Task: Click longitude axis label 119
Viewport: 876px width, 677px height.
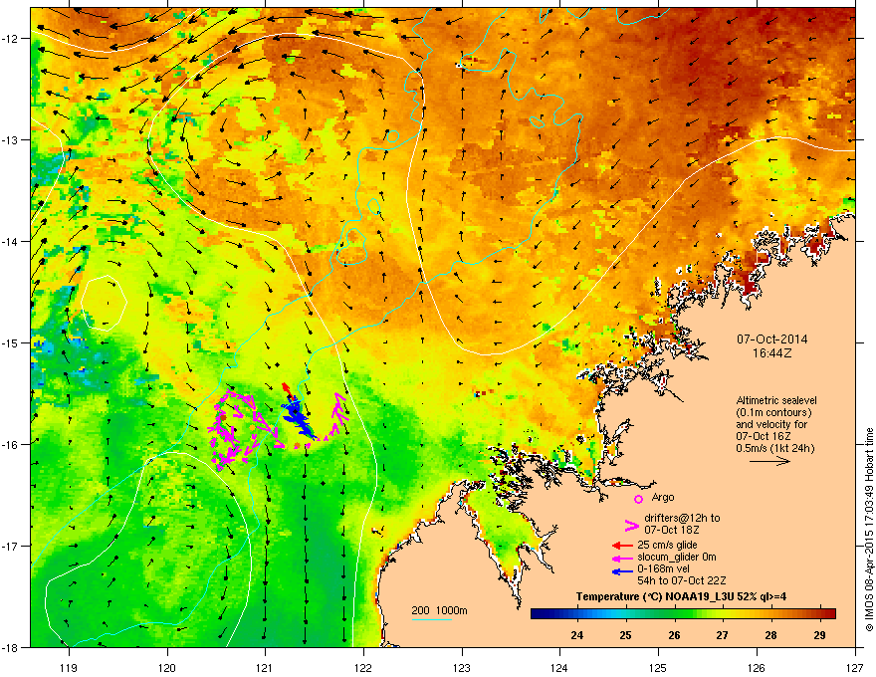Action: tap(69, 667)
